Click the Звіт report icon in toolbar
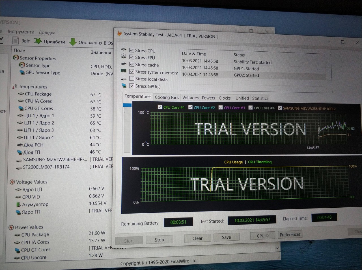 16,41
